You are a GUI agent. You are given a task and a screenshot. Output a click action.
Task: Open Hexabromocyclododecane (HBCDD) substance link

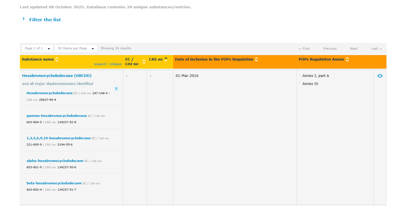57,76
